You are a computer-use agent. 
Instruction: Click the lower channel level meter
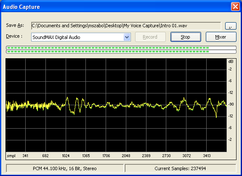pyautogui.click(x=121, y=52)
